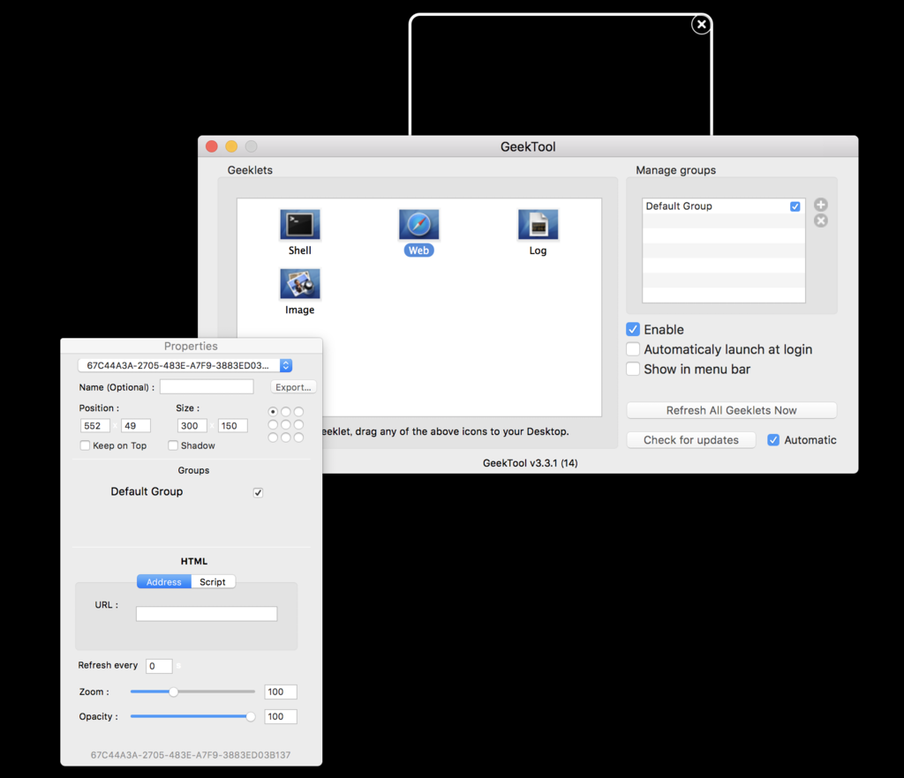Viewport: 904px width, 778px height.
Task: Select the Web geeklet icon
Action: [418, 225]
